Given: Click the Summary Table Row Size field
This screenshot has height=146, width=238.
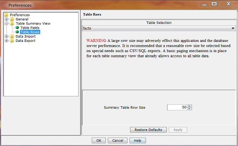Looking at the screenshot, I should 177,107.
